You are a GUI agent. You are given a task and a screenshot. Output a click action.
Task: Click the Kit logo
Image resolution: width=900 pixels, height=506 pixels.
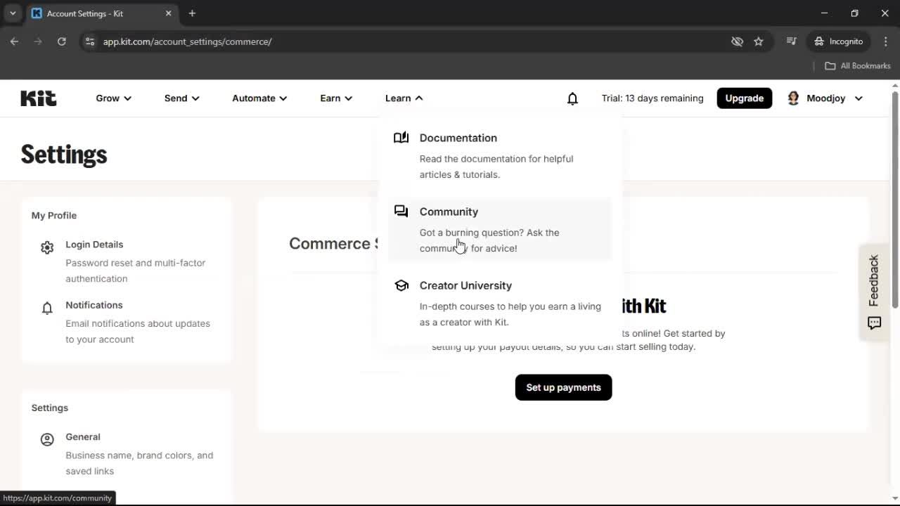[x=38, y=98]
